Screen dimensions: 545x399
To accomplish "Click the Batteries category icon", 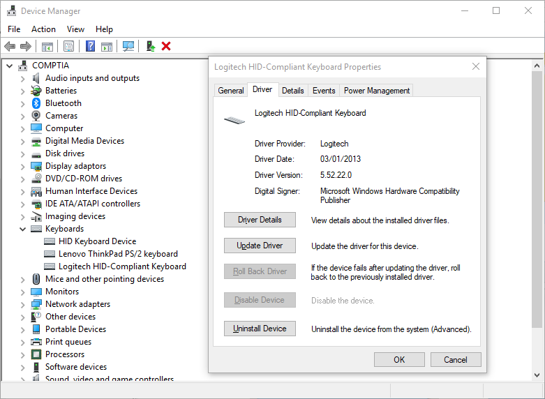I will [x=36, y=91].
